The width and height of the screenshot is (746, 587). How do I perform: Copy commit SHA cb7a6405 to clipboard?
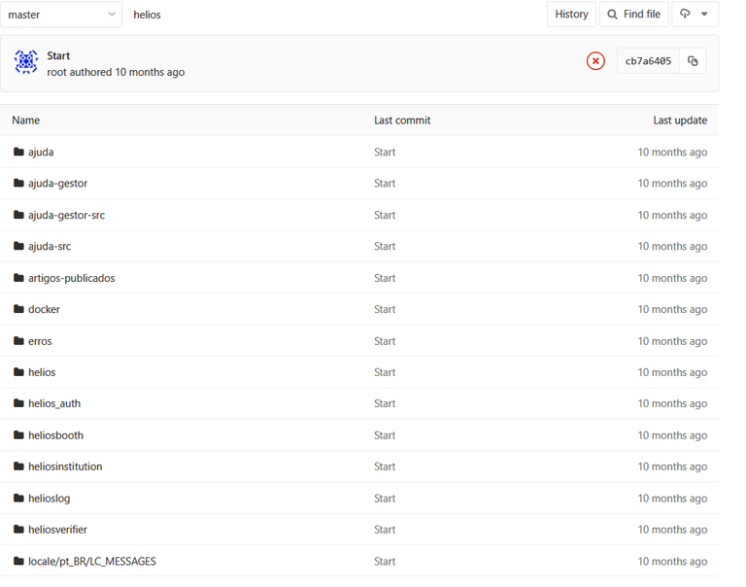coord(693,61)
